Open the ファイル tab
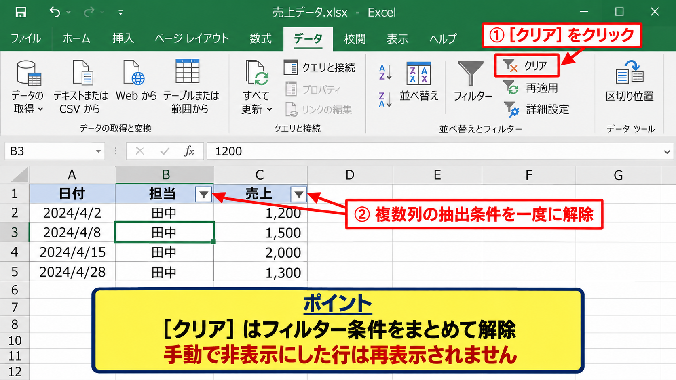Viewport: 676px width, 380px height. (26, 38)
